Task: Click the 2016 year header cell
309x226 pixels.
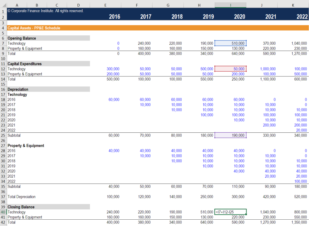Action: coord(114,17)
